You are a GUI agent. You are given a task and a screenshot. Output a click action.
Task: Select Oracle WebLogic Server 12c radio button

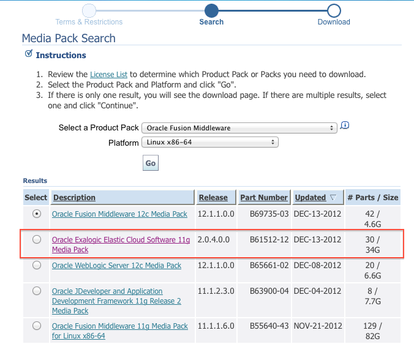pos(37,265)
